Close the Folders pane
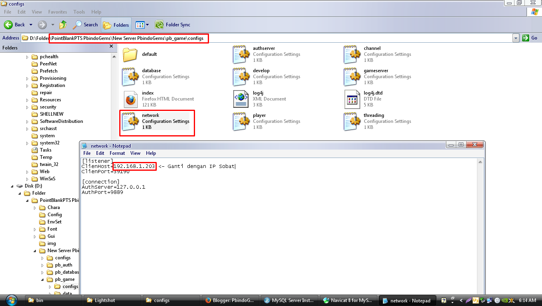The width and height of the screenshot is (542, 306). pos(111,46)
